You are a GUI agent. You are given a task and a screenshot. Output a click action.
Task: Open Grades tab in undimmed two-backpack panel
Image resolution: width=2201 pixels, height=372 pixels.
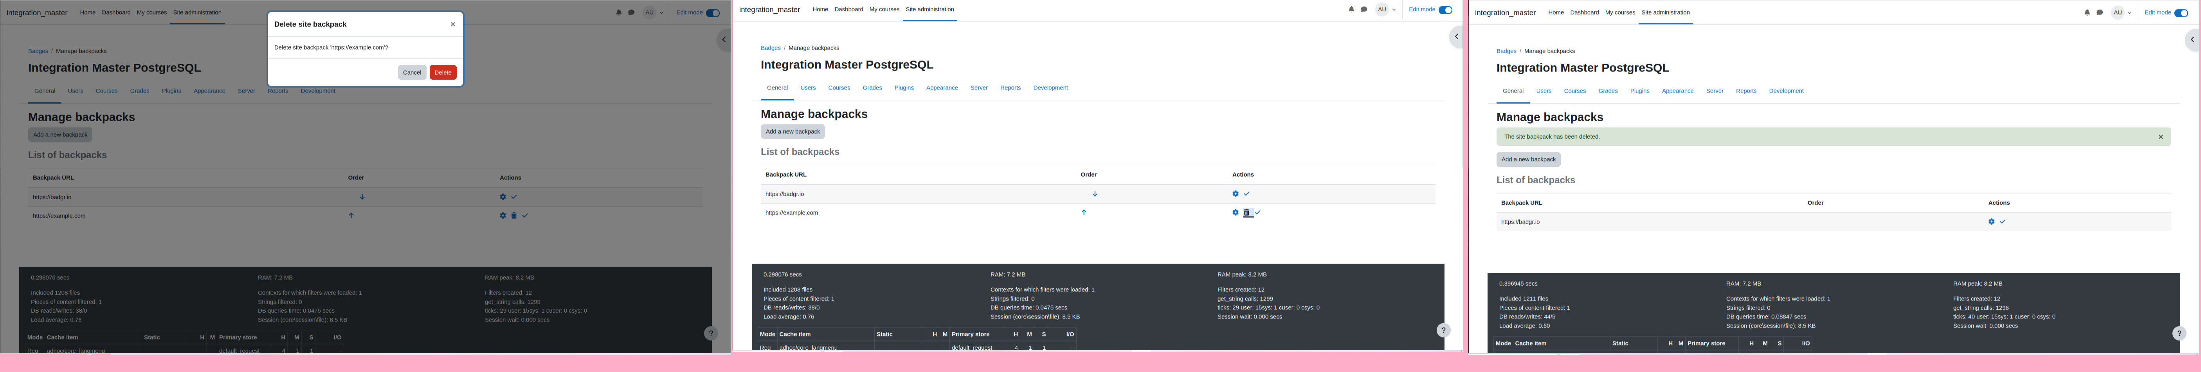pyautogui.click(x=872, y=88)
